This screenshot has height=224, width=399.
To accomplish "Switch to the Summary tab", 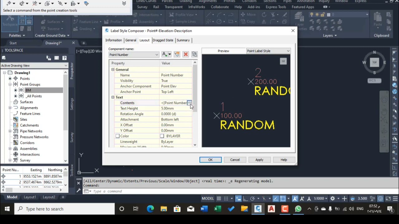I will pos(183,40).
